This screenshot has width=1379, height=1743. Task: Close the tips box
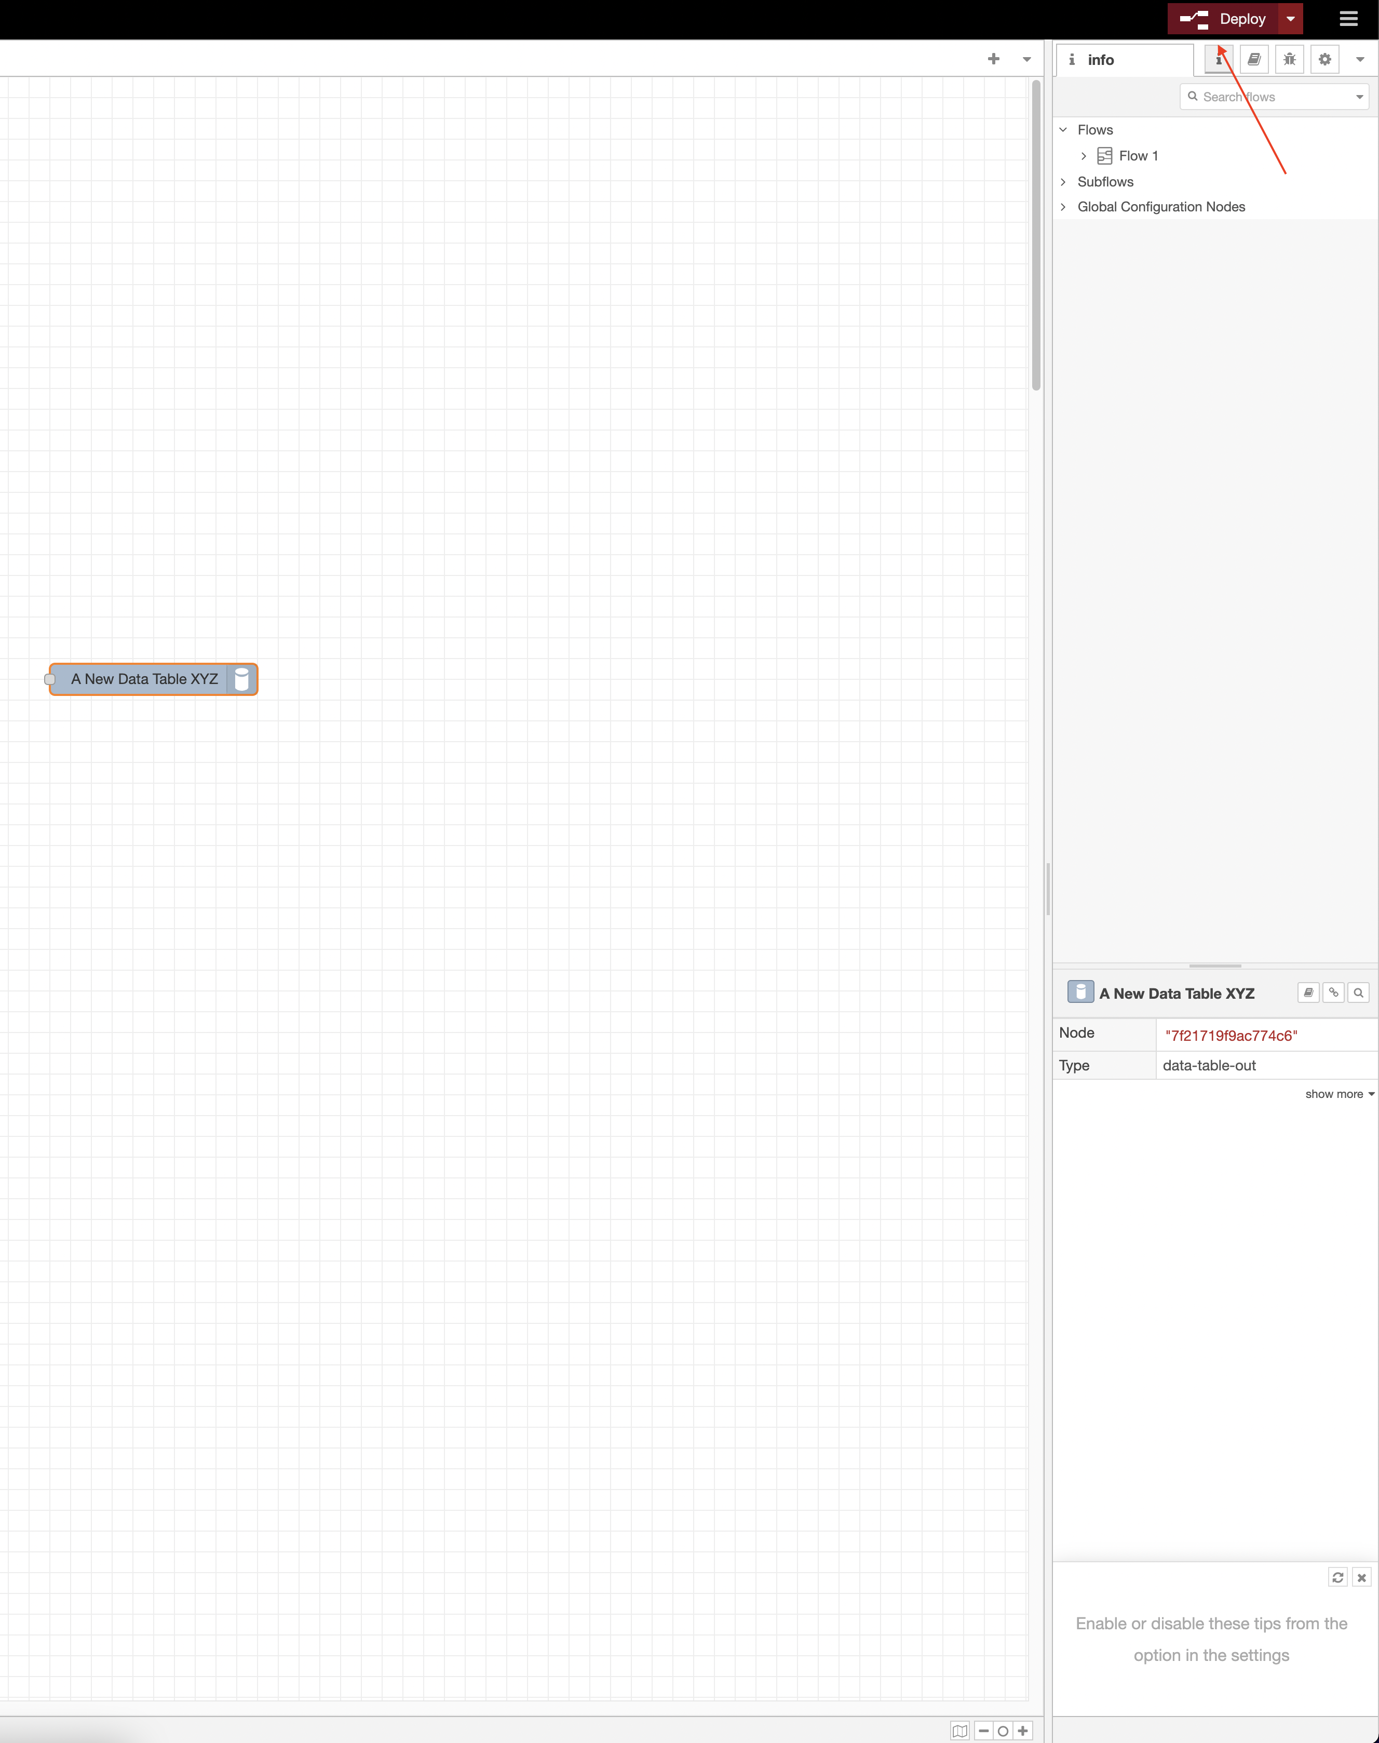point(1361,1577)
